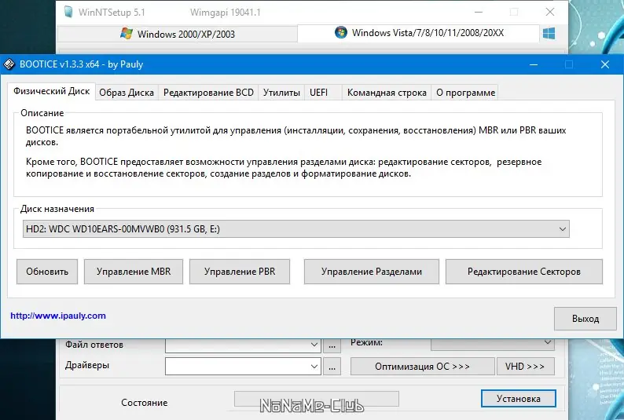Minimize the BOOTICE window
624x420 pixels.
pyautogui.click(x=534, y=64)
